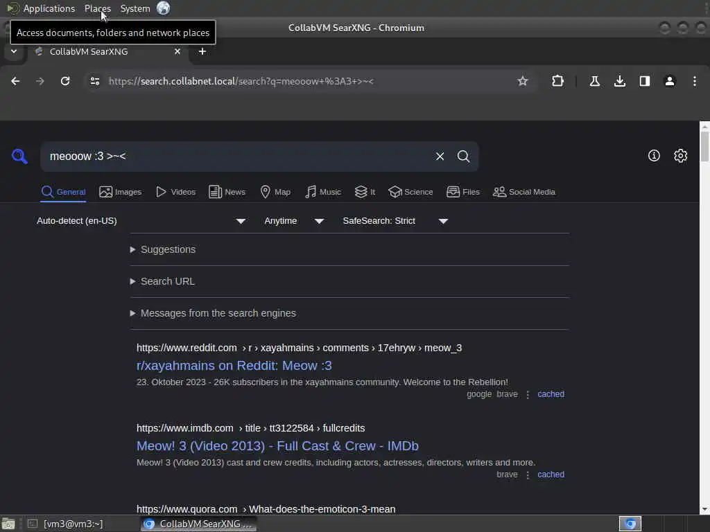Switch to the Images category

coord(121,192)
